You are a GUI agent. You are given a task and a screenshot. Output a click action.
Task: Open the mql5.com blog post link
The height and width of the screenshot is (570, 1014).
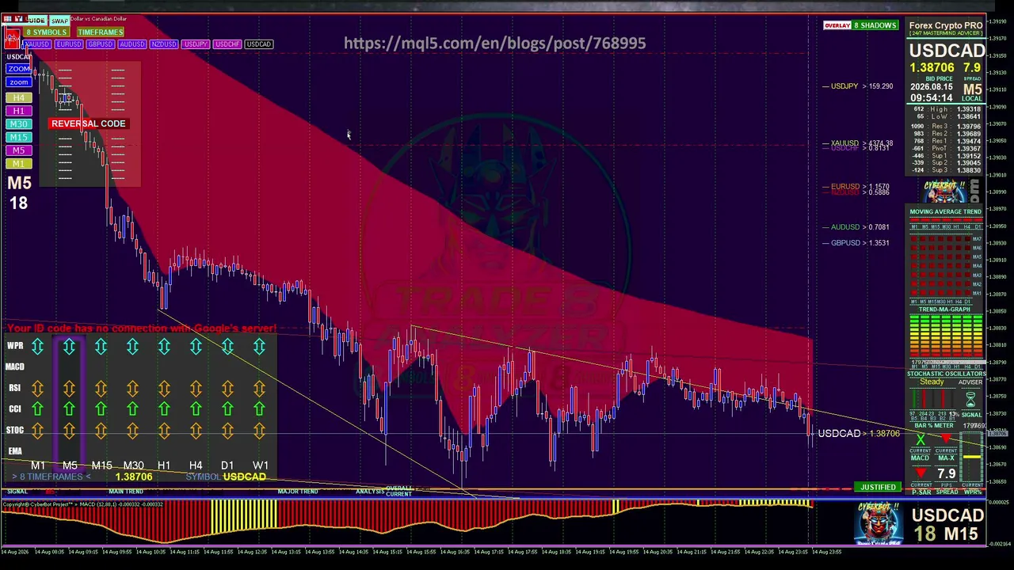click(495, 44)
